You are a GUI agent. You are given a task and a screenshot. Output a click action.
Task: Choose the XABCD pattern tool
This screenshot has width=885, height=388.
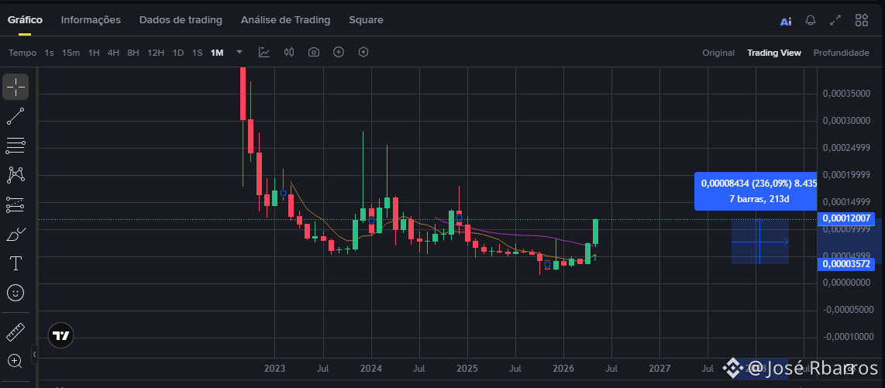point(15,175)
